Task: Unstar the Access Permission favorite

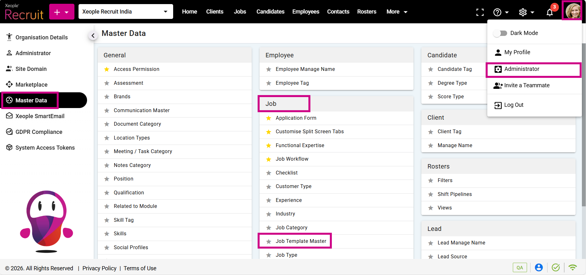Action: (107, 69)
